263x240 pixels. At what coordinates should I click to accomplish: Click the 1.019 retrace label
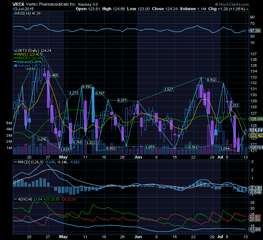coord(65,149)
